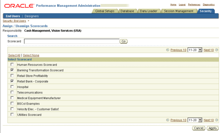221x133 pixels.
Task: Click the Apply button
Action: click(212, 128)
